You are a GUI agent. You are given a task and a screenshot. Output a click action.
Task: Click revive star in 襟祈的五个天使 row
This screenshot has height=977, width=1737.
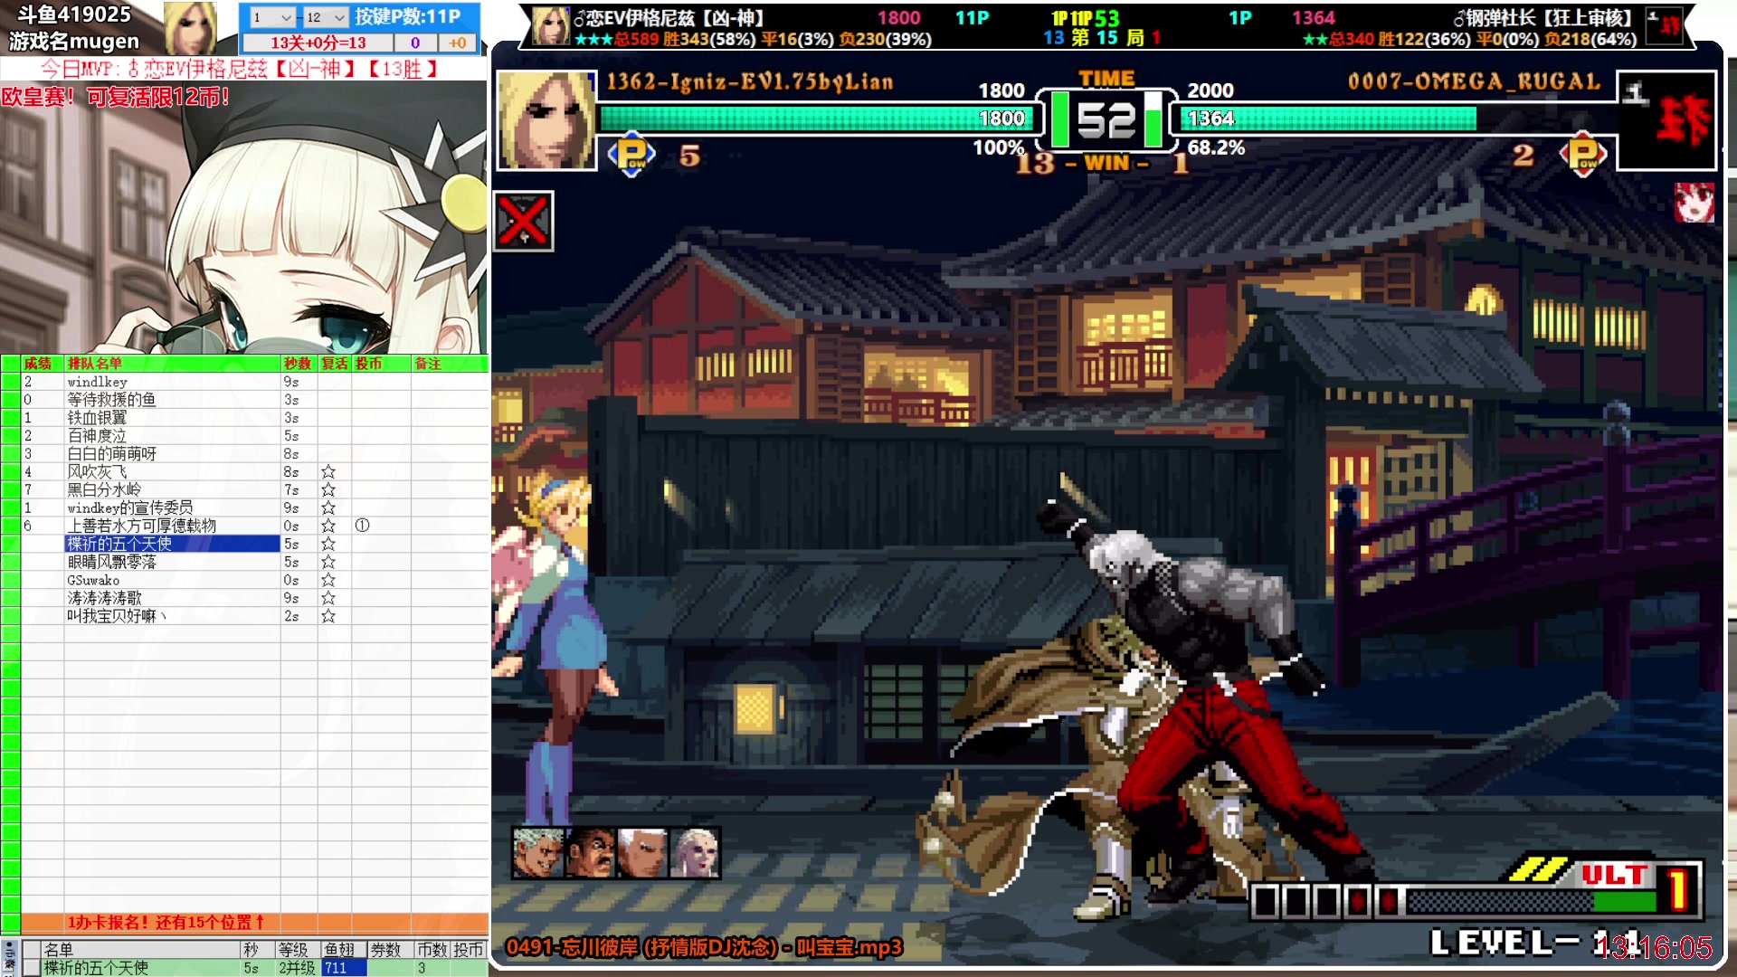click(x=328, y=544)
